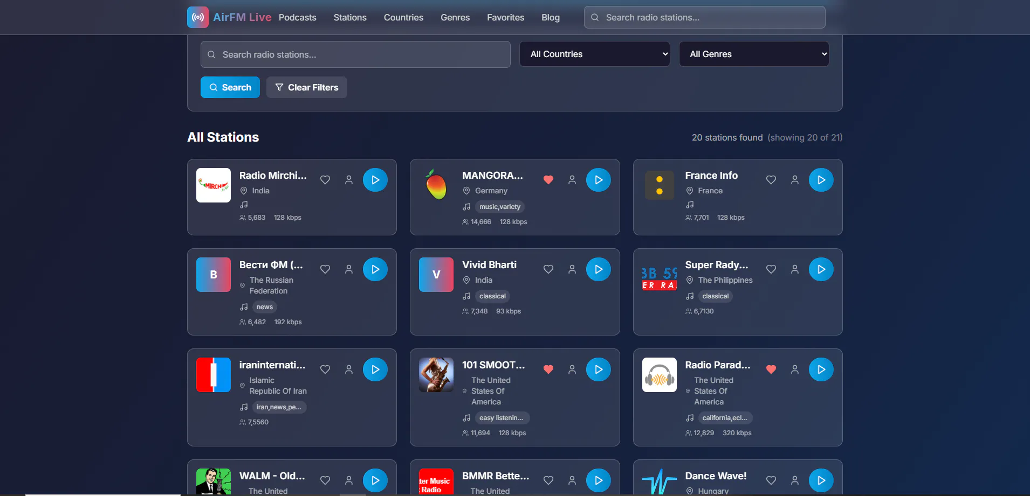Click the AirFM Live logo icon

click(198, 17)
